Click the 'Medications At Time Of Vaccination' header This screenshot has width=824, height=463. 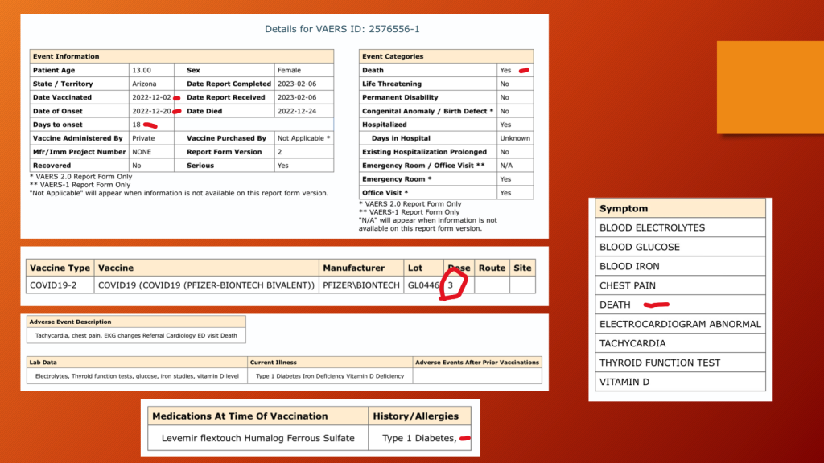pos(240,416)
